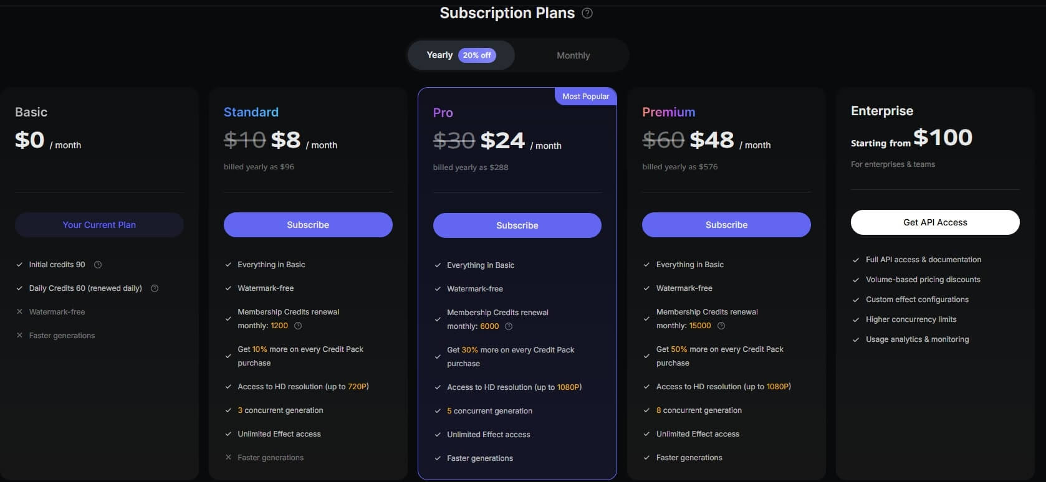The height and width of the screenshot is (482, 1046).
Task: Click Your Current Plan button
Action: point(99,225)
